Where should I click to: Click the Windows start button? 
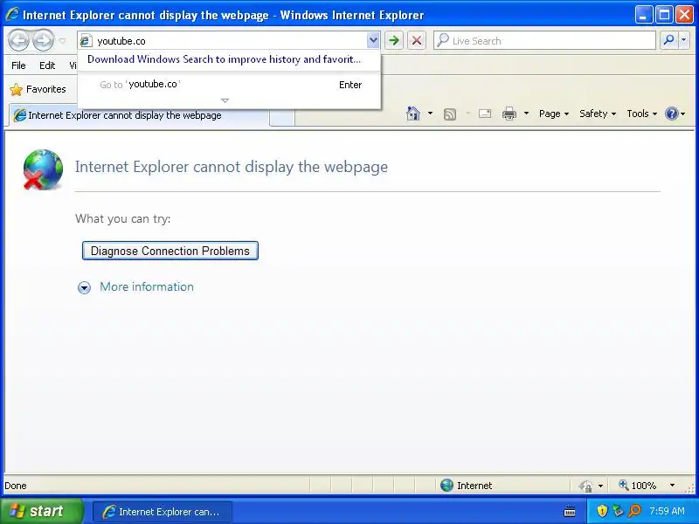41,511
